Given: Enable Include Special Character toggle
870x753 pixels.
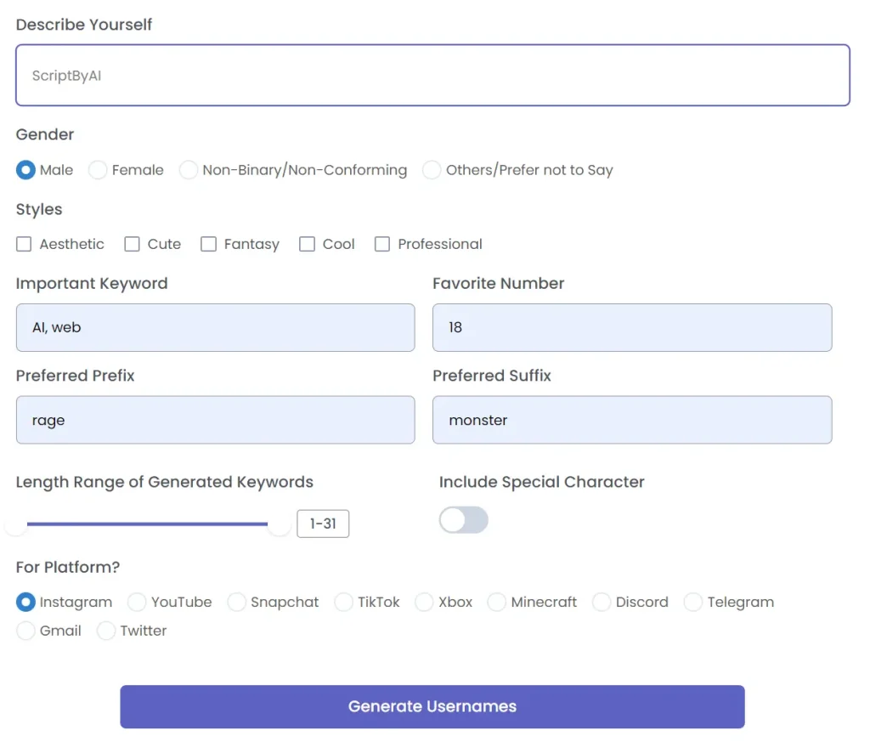Looking at the screenshot, I should [463, 519].
